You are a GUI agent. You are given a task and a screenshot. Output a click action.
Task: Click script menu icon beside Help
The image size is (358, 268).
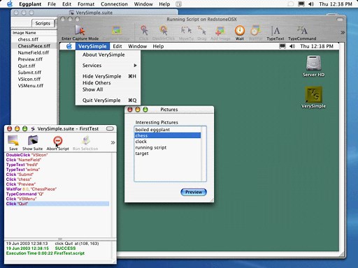(x=178, y=4)
